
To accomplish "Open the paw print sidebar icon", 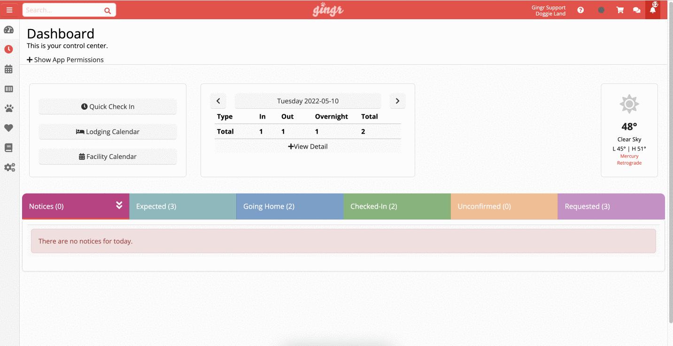I will click(x=9, y=108).
